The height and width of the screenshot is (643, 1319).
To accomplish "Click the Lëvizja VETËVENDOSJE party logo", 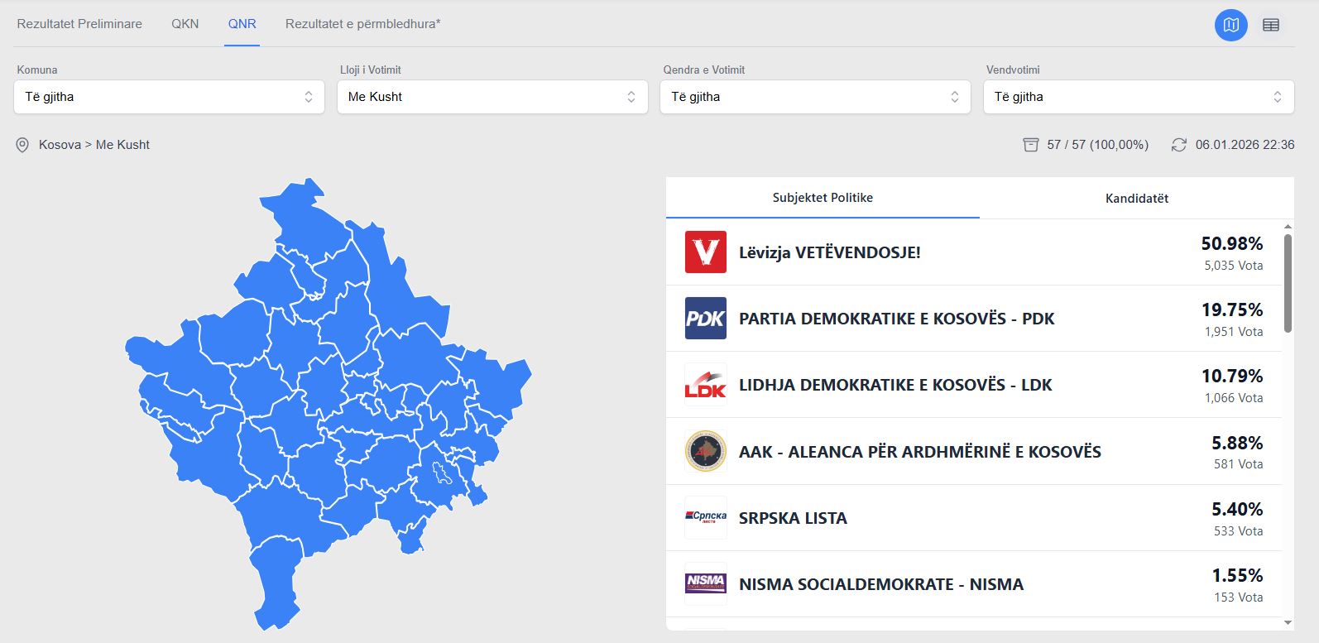I will click(x=705, y=252).
